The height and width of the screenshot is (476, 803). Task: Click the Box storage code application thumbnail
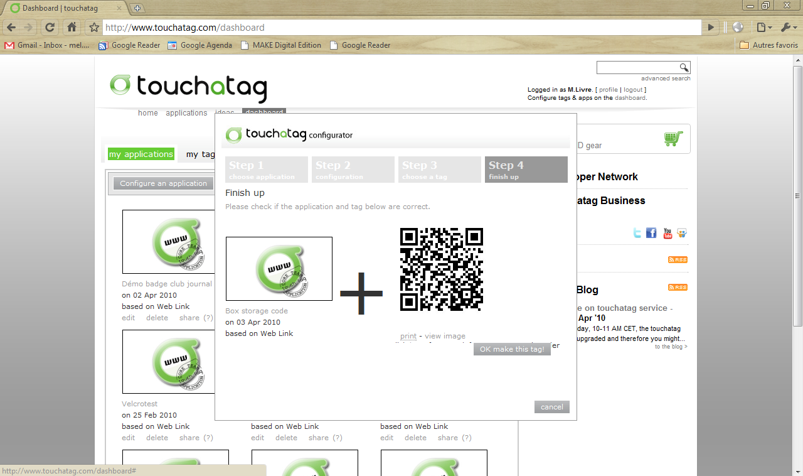pos(279,269)
